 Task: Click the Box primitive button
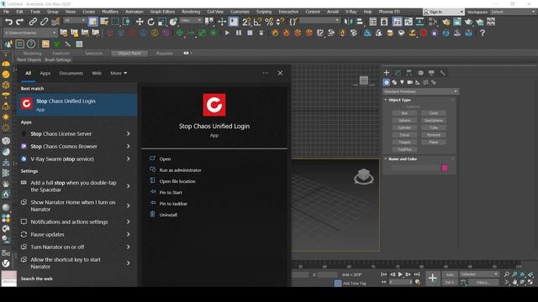pyautogui.click(x=404, y=113)
